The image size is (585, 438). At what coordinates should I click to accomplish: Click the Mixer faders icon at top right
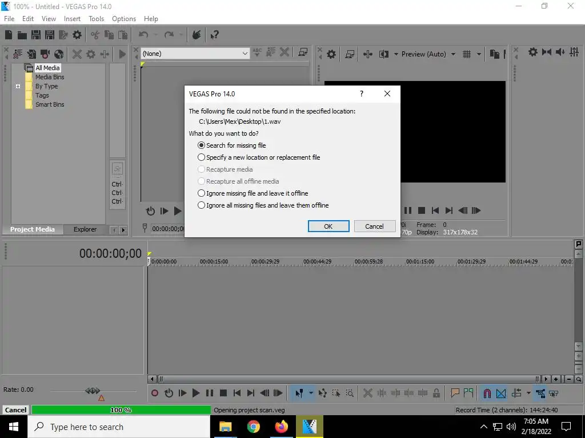point(574,52)
